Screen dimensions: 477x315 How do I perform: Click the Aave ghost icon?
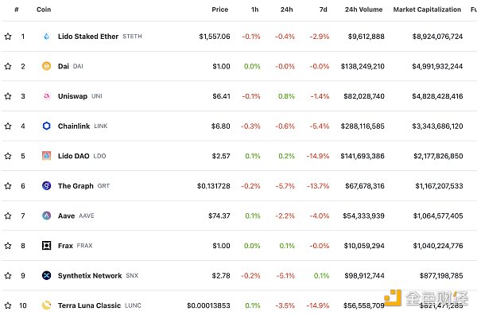pos(47,216)
